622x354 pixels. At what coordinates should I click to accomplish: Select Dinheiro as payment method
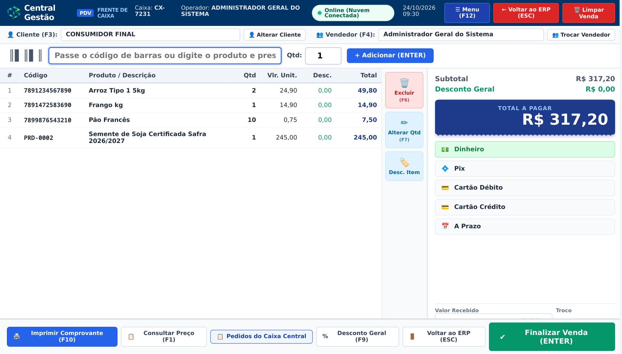[x=525, y=149]
